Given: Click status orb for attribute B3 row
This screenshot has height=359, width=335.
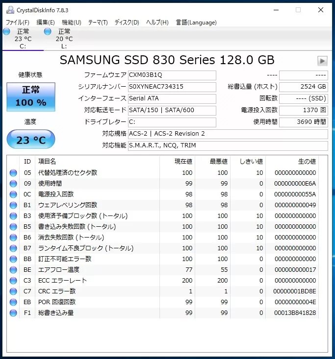Looking at the screenshot, I should (13, 216).
